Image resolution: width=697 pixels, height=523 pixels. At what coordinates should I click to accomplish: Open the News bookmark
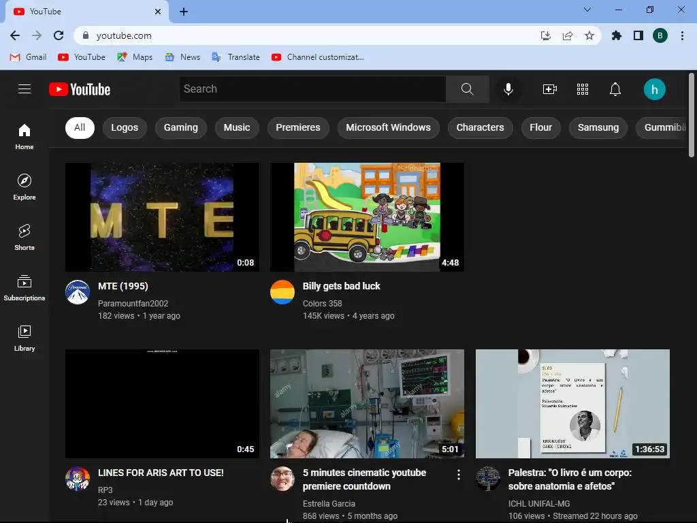click(x=182, y=57)
